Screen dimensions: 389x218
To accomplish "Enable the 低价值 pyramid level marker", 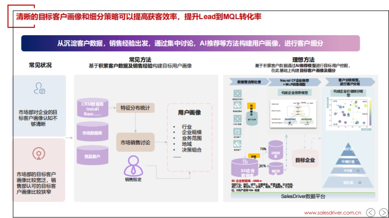I will click(x=360, y=182).
